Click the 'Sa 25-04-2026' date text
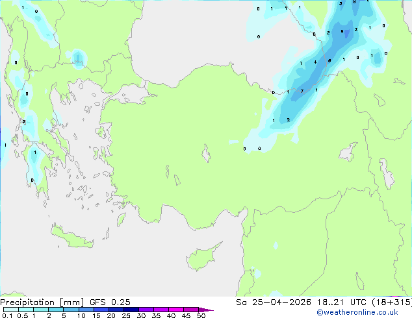This screenshot has height=318, width=412. tap(274, 302)
